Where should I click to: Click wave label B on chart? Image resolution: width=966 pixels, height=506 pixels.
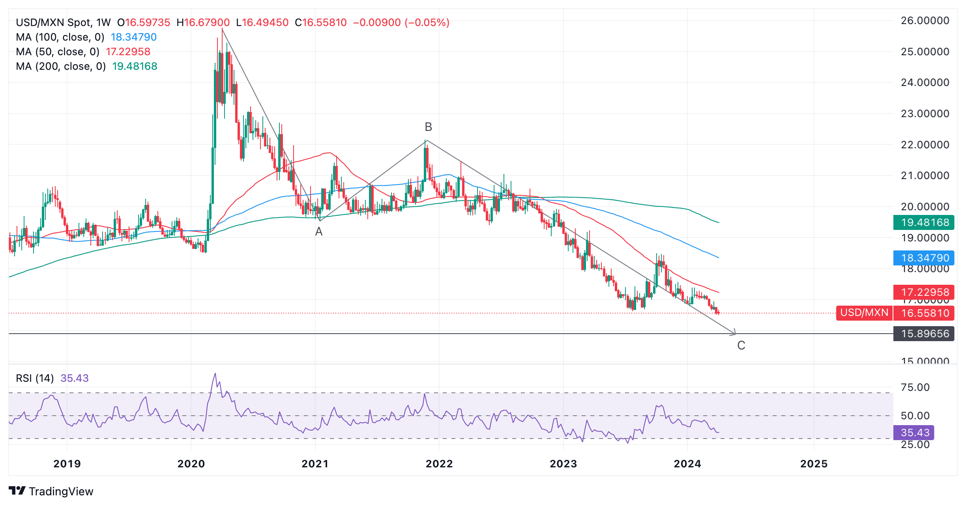tap(428, 127)
